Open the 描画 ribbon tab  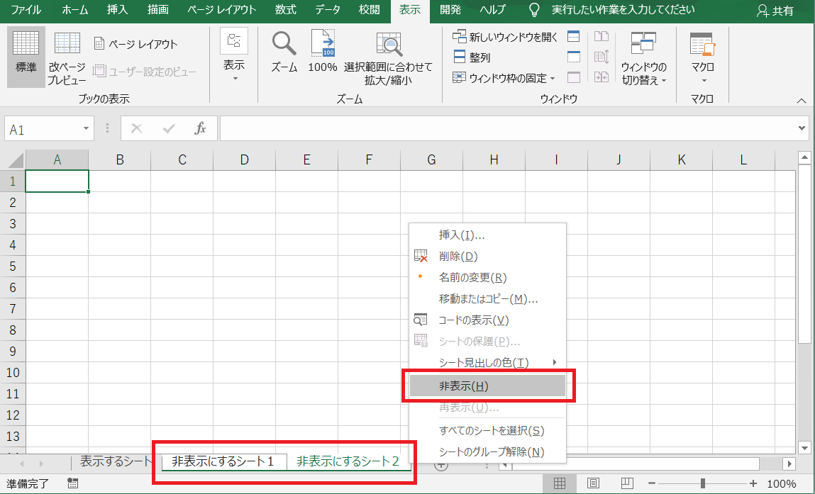(x=158, y=10)
